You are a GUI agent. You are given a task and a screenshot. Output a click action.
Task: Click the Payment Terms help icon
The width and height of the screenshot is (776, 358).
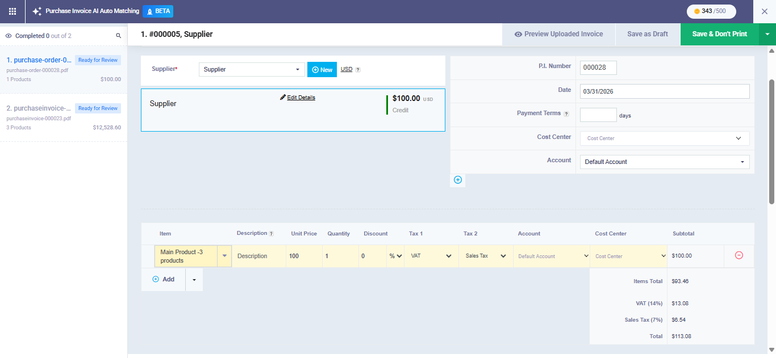566,113
